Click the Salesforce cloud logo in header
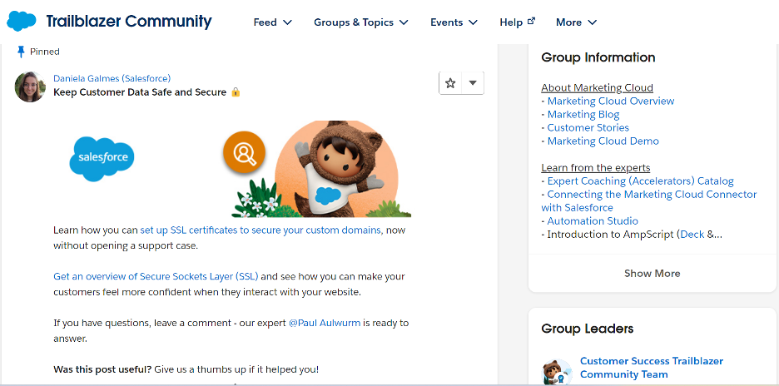 click(x=22, y=22)
